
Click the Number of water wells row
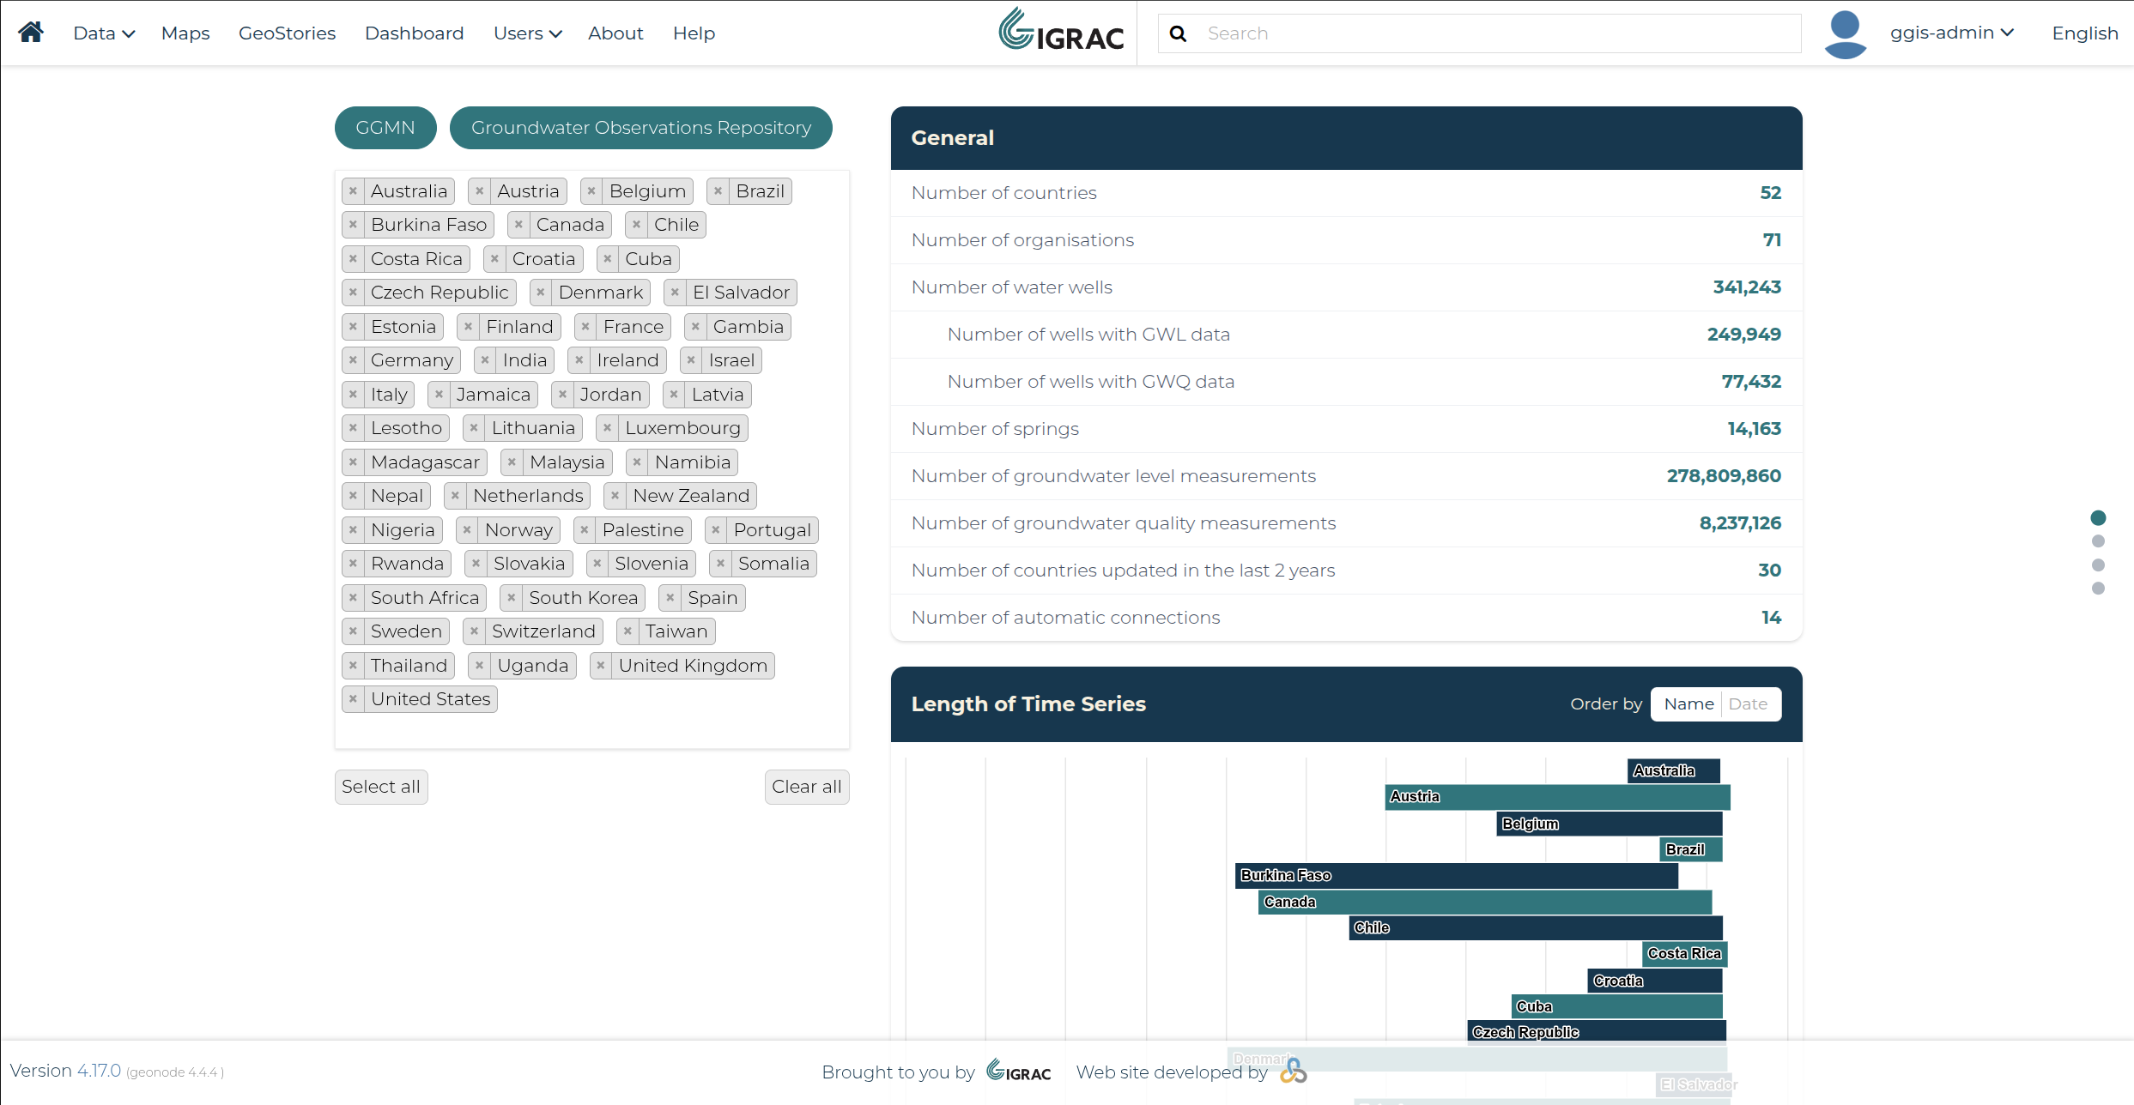[1346, 287]
